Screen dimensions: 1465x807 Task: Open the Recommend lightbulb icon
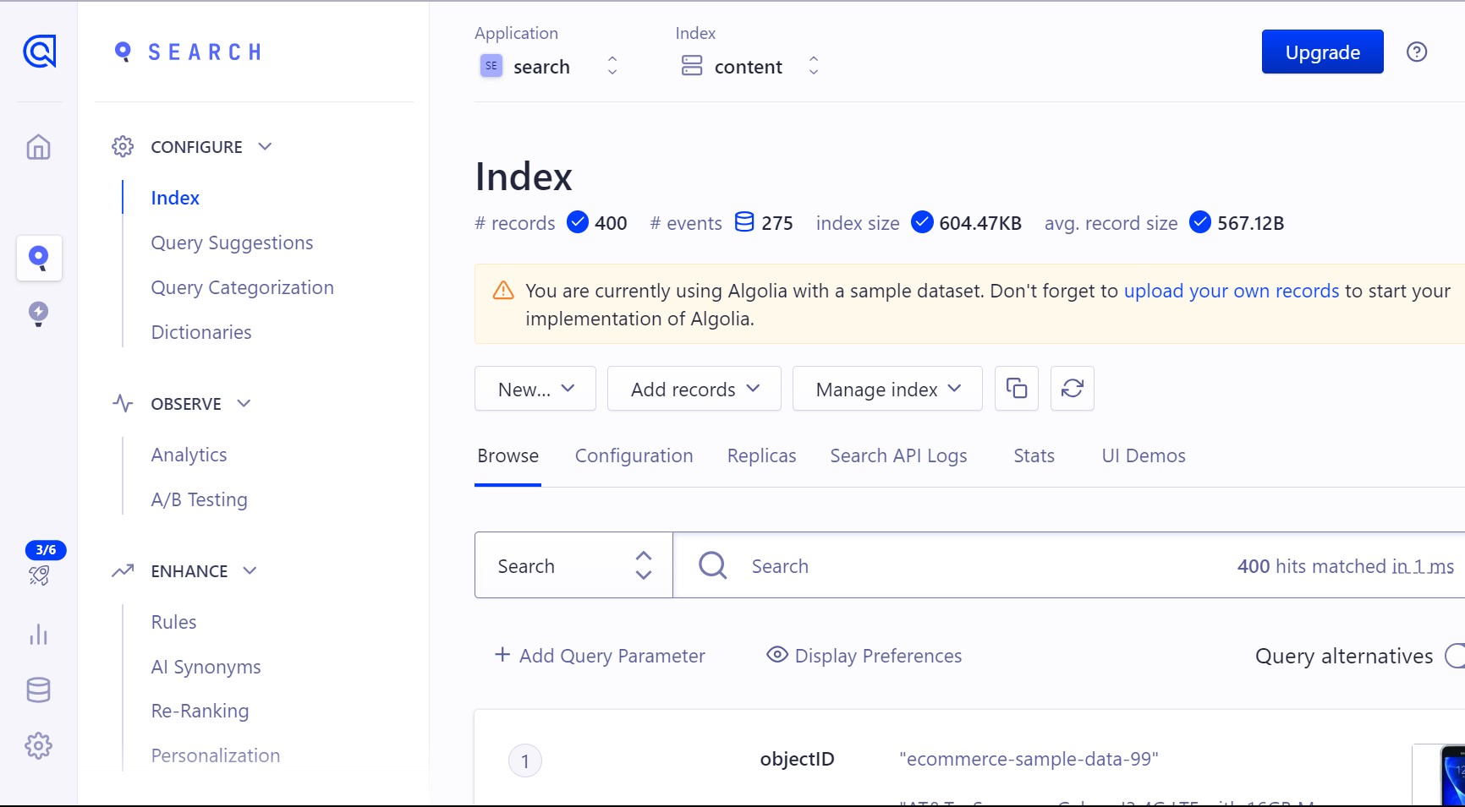[39, 314]
